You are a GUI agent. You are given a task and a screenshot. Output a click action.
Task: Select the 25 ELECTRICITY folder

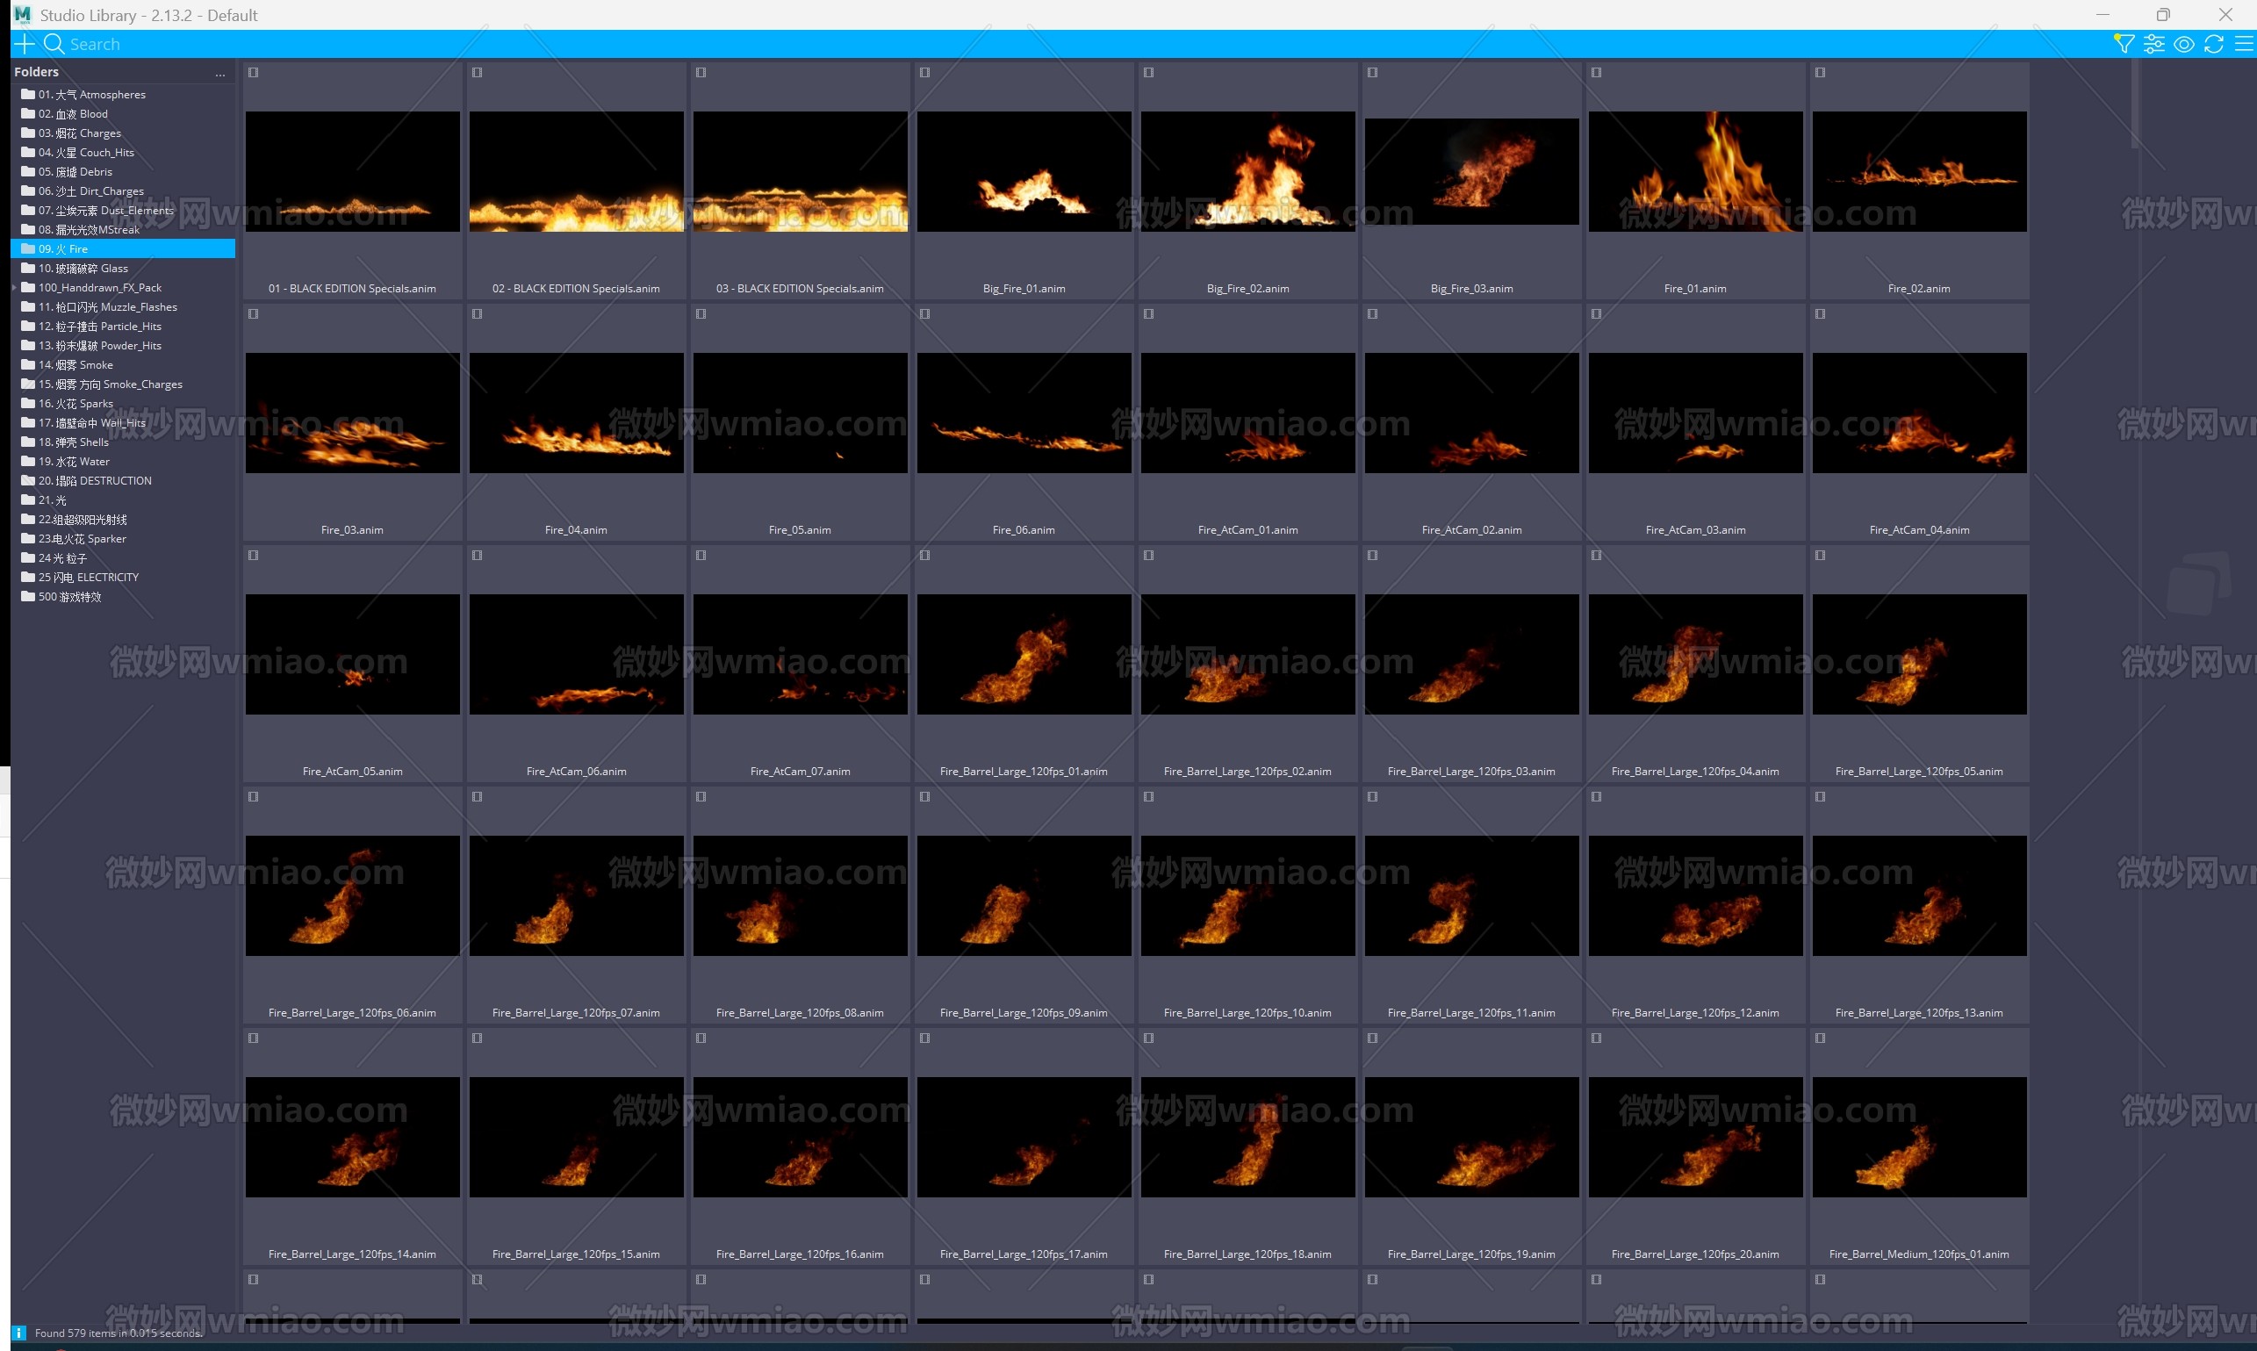point(123,577)
